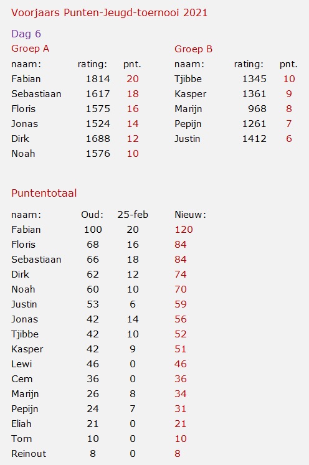
Task: Select Cem's new total 36
Action: click(x=181, y=378)
